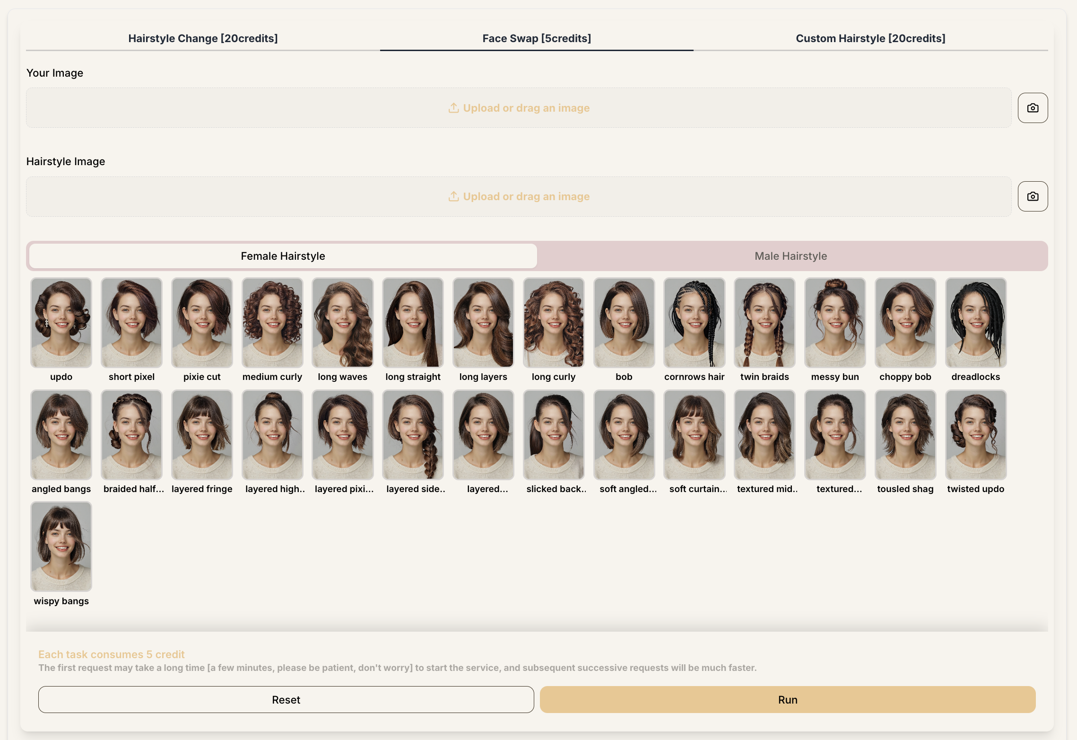Image resolution: width=1077 pixels, height=740 pixels.
Task: Click the Reset button
Action: coord(286,700)
